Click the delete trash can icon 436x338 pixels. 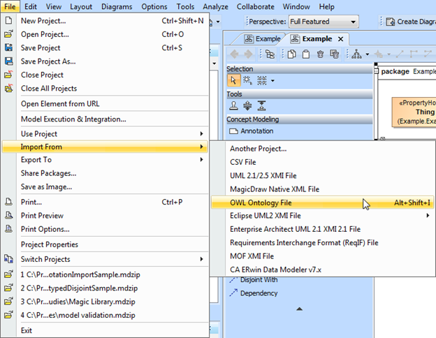(x=321, y=54)
